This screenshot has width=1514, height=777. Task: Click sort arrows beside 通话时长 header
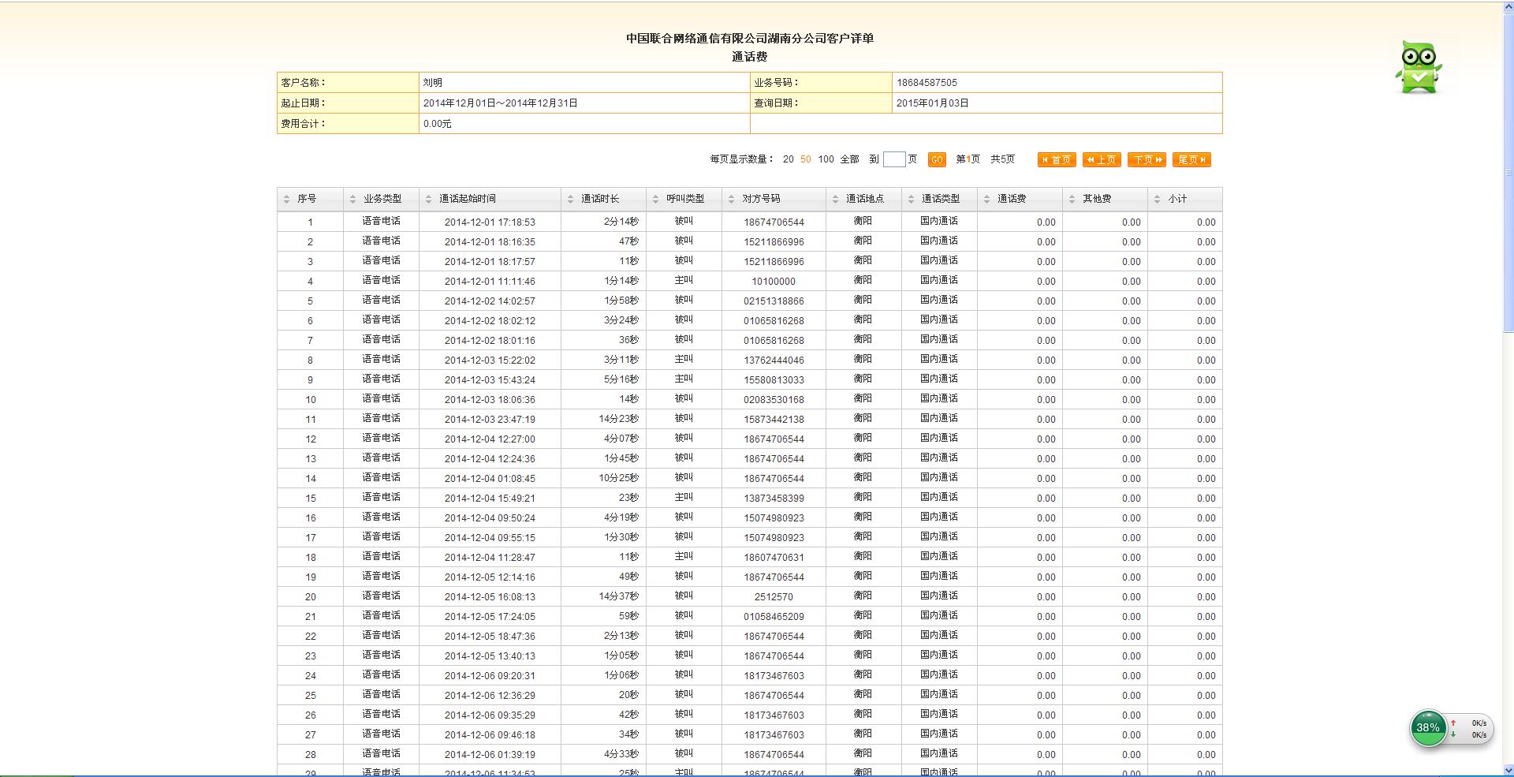570,200
